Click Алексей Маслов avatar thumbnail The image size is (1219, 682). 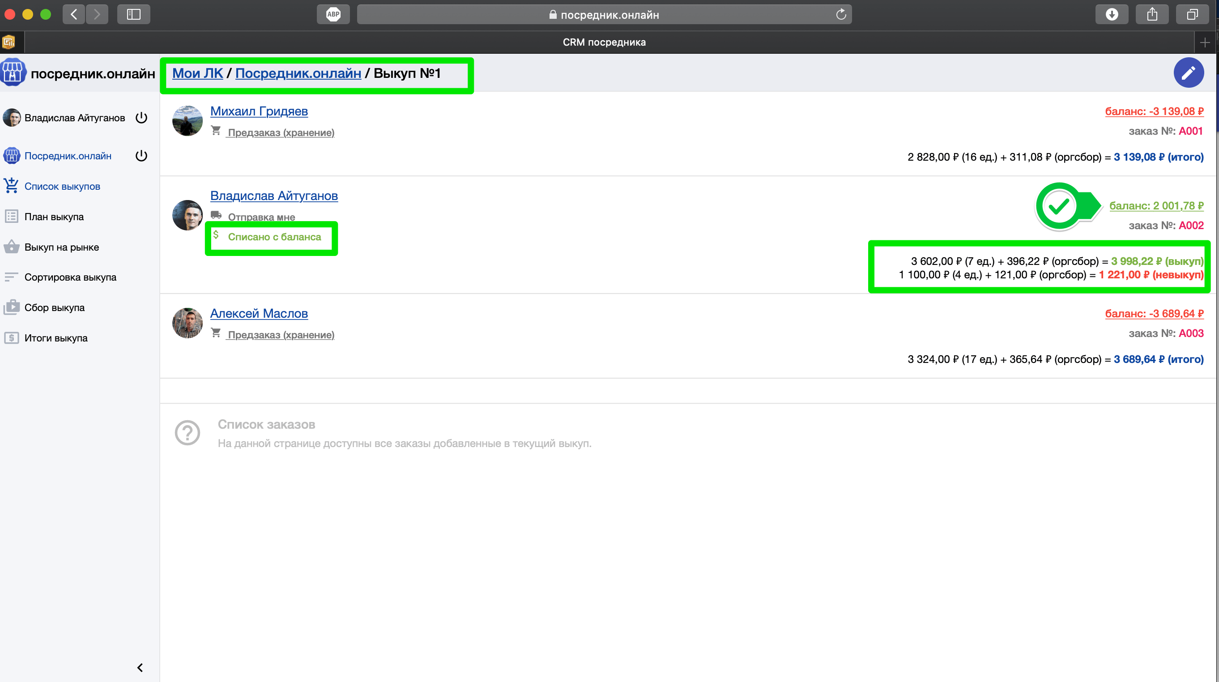click(x=188, y=323)
